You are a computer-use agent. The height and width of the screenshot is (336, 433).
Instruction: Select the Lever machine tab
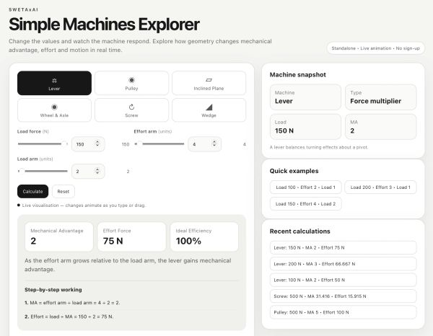(54, 83)
